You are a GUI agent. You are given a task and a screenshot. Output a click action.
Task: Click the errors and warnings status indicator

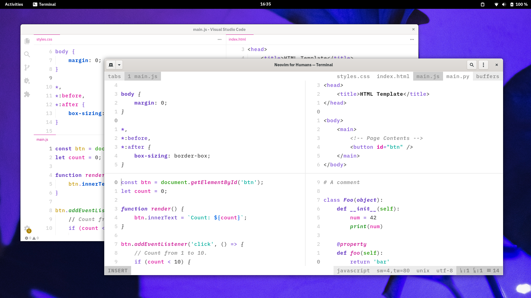pos(32,238)
